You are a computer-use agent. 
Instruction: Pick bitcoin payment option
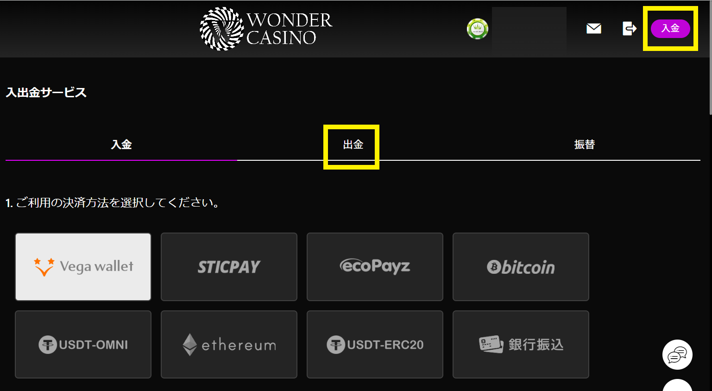(x=521, y=267)
